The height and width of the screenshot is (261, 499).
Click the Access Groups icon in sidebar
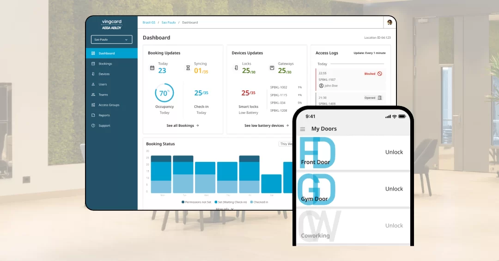point(93,105)
